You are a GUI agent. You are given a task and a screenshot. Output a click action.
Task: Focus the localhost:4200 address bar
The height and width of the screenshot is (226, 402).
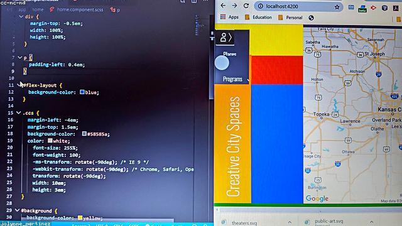pyautogui.click(x=299, y=6)
